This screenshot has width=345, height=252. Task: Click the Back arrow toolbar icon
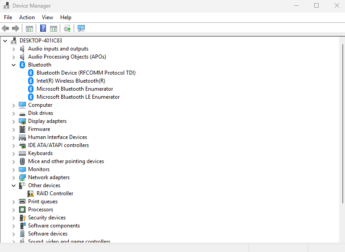pos(5,29)
